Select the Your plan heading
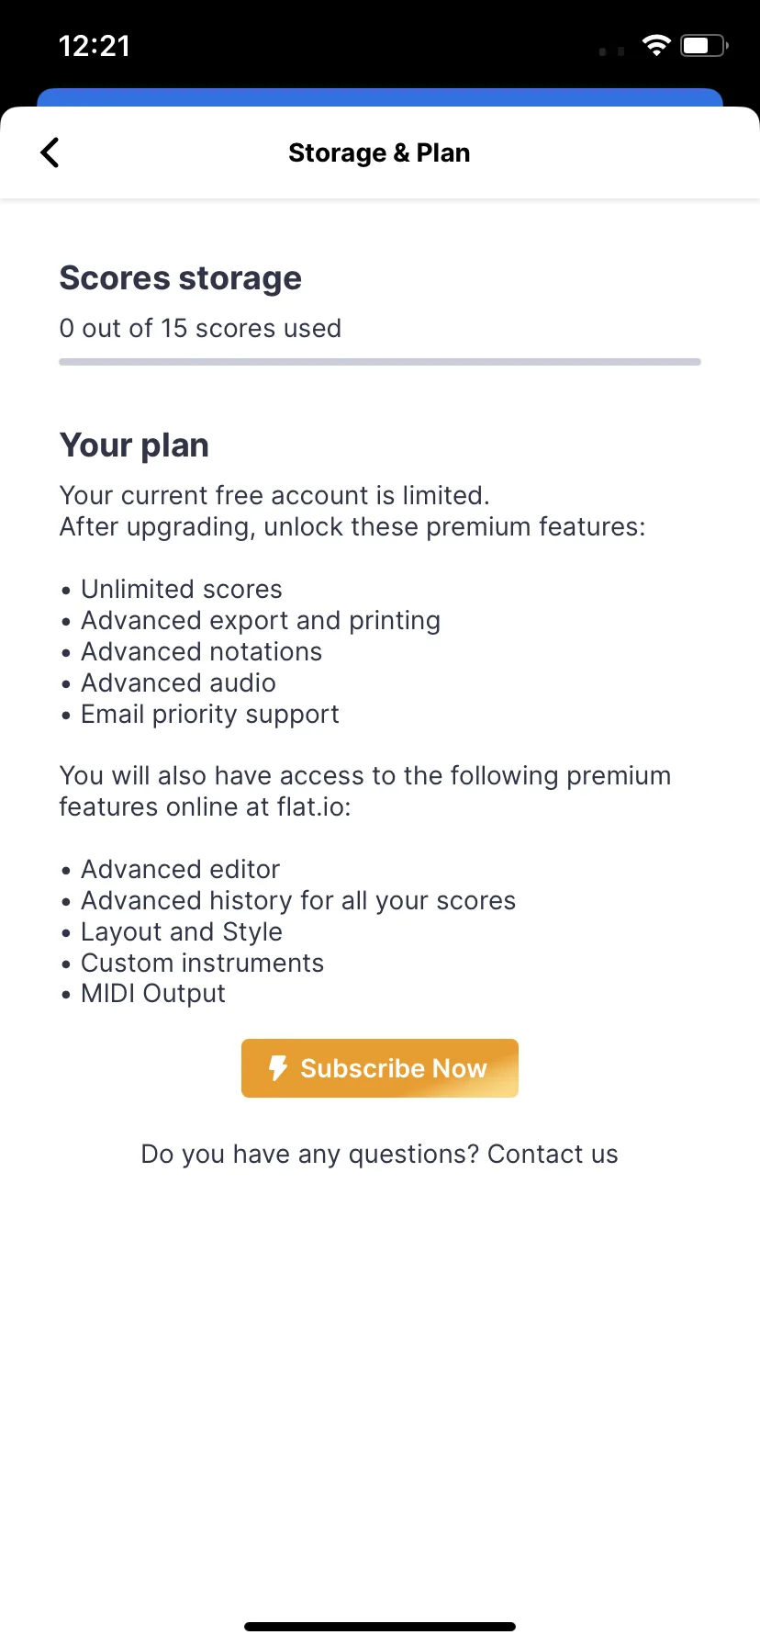This screenshot has height=1646, width=760. coord(134,445)
